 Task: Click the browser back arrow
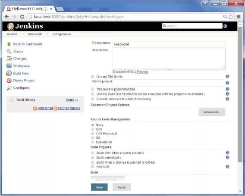(7, 16)
